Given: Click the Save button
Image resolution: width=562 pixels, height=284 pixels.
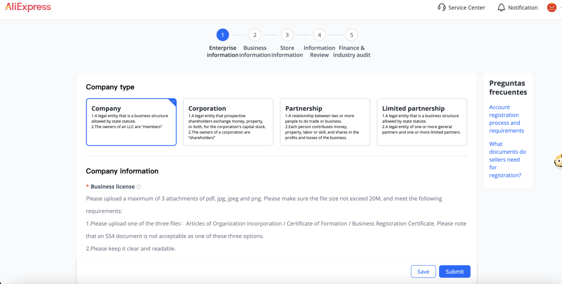Looking at the screenshot, I should click(423, 271).
